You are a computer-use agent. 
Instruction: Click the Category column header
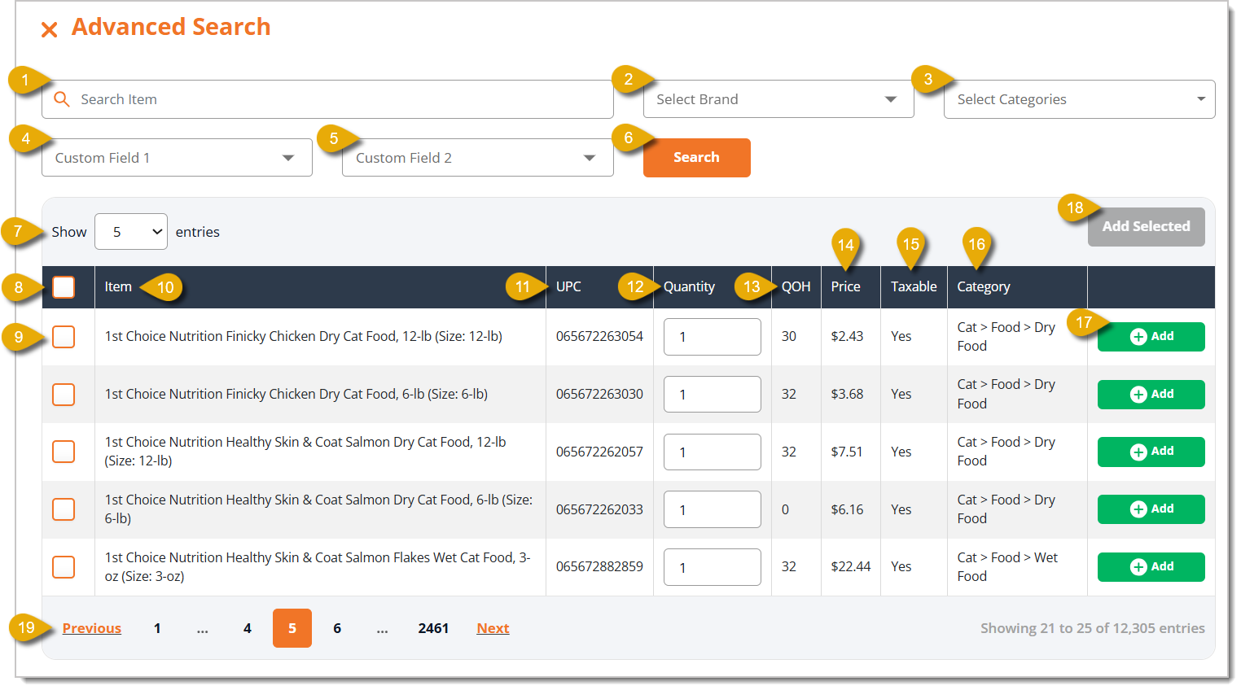click(x=983, y=287)
